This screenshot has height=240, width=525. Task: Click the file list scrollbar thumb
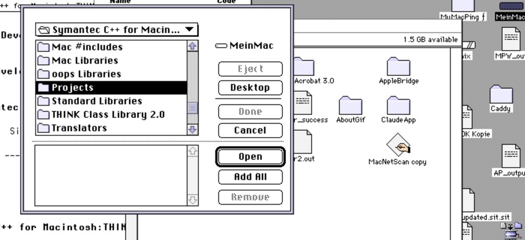tap(193, 108)
